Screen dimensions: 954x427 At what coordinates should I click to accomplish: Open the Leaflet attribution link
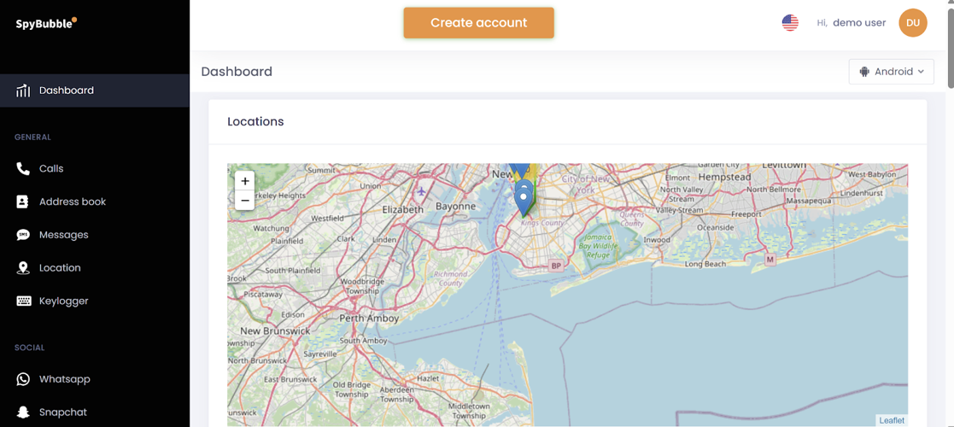(x=892, y=420)
